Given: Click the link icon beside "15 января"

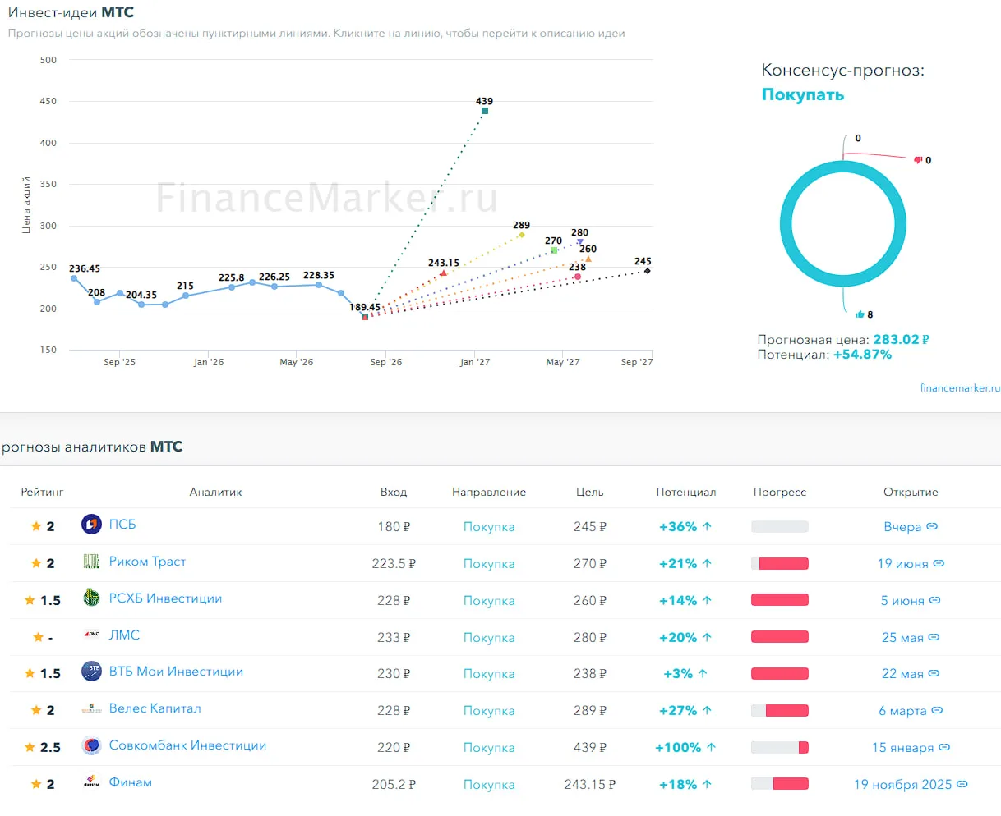Looking at the screenshot, I should pos(944,747).
